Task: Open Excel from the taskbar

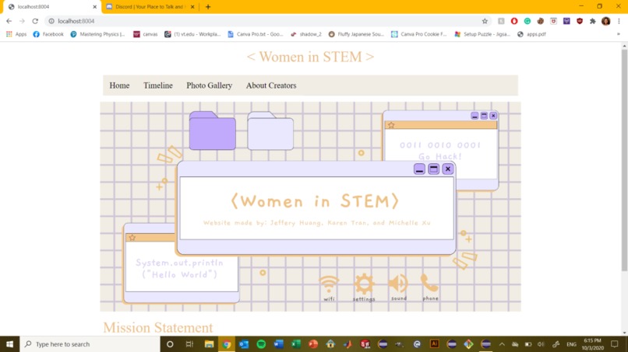Action: point(296,344)
